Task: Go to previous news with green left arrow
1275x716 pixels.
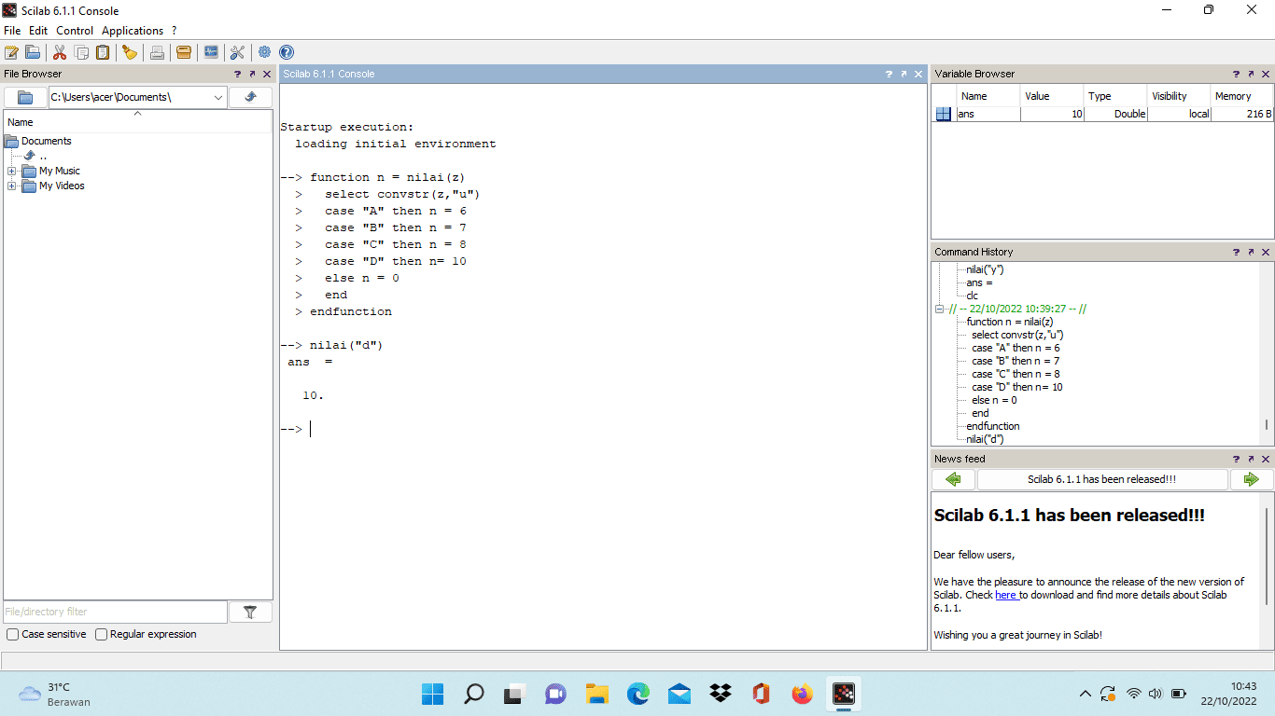Action: (x=953, y=479)
